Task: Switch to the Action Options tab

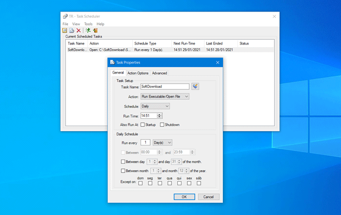Action: point(138,73)
